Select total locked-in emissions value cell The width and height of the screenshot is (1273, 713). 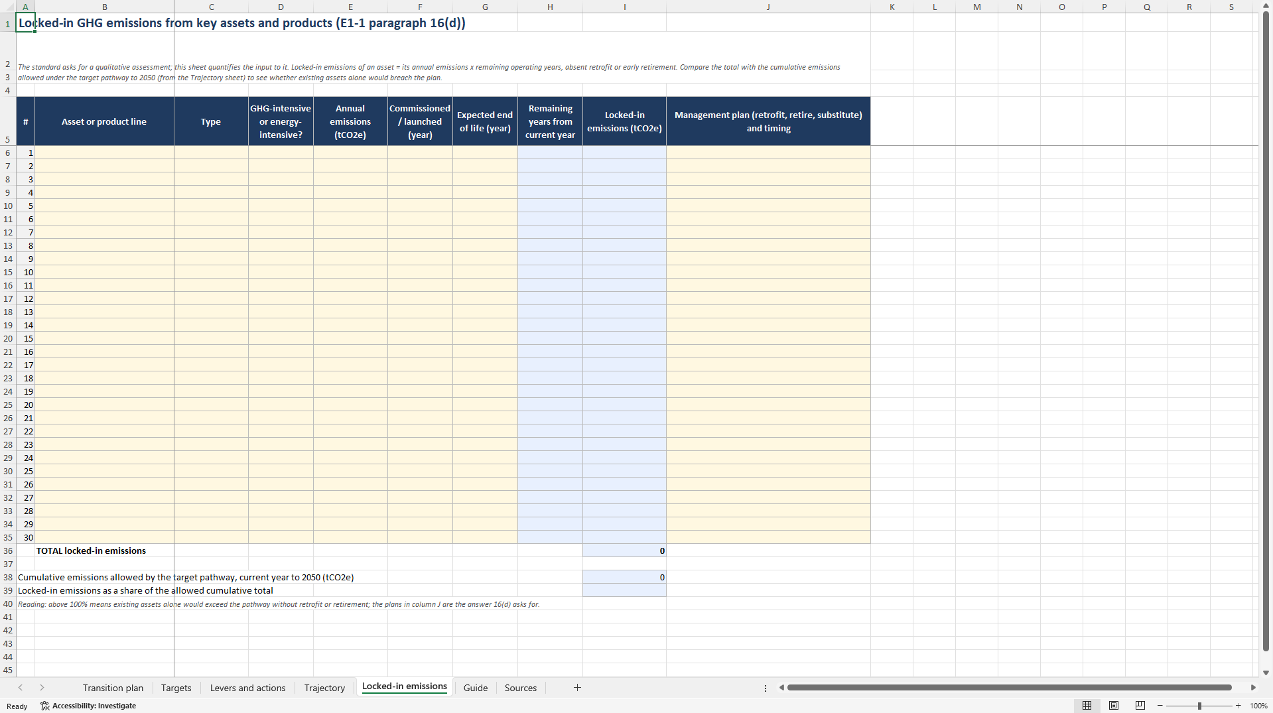click(624, 551)
